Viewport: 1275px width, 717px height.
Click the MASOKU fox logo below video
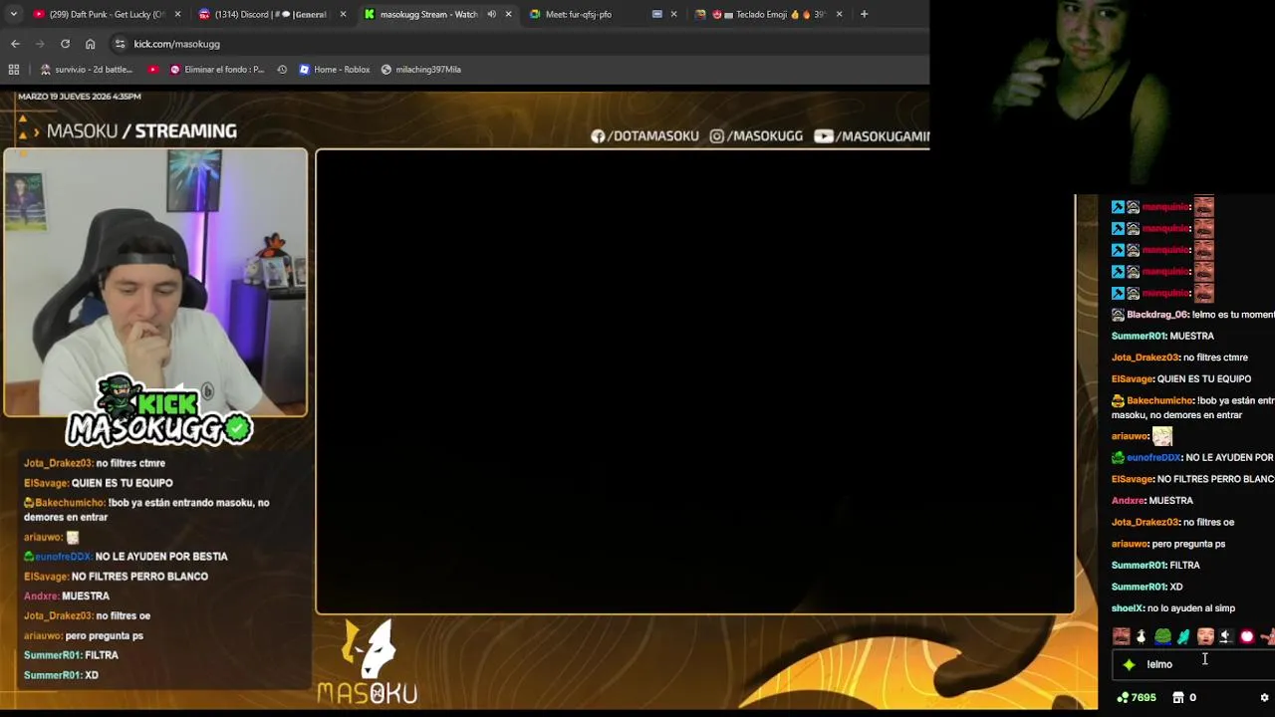(x=368, y=662)
